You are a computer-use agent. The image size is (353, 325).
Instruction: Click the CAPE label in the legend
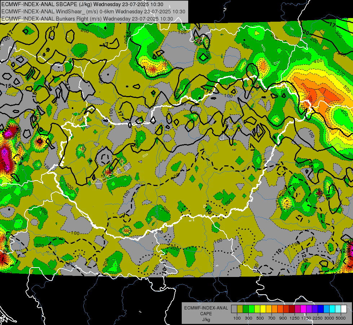[206, 314]
